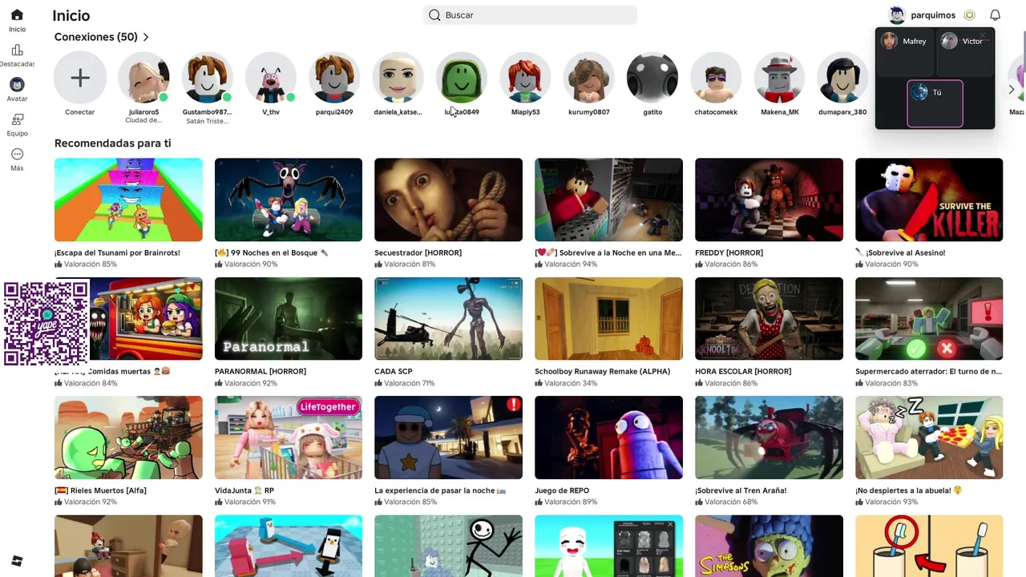
Task: Open ¡Escapa del Tsunami por Brainrots! thumbnail
Action: pos(128,200)
